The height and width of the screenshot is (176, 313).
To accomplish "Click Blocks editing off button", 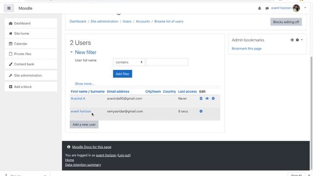I will click(286, 22).
